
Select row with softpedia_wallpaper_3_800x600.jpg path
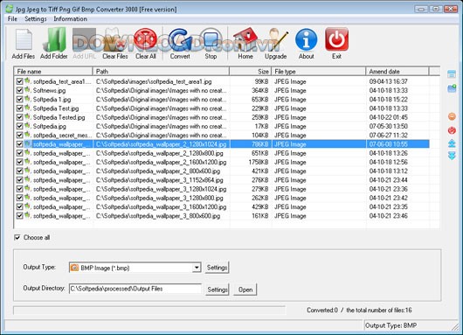point(222,216)
